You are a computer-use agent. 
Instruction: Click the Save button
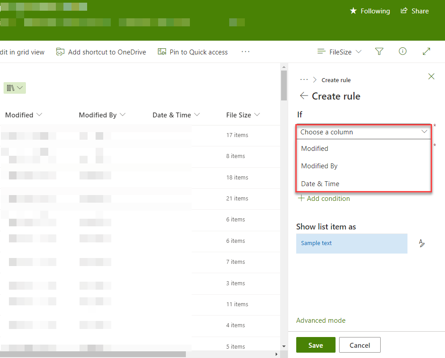[x=315, y=345]
